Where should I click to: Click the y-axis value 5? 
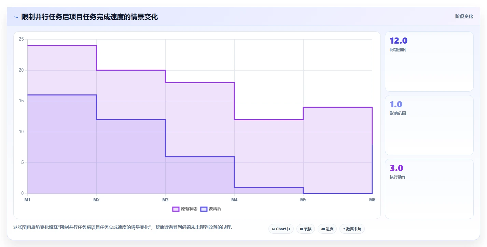click(23, 163)
